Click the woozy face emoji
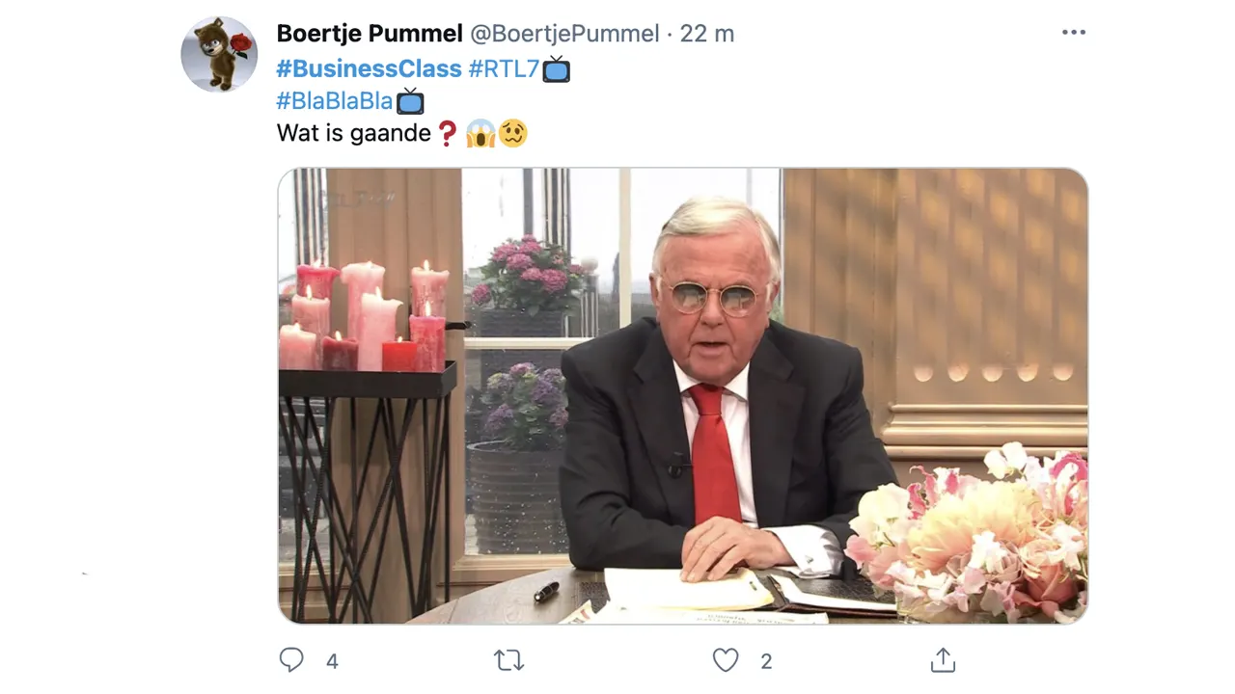 click(513, 133)
